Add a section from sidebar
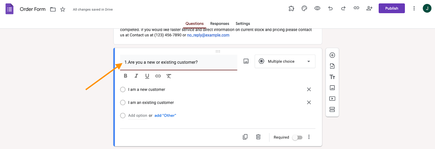 click(x=332, y=110)
